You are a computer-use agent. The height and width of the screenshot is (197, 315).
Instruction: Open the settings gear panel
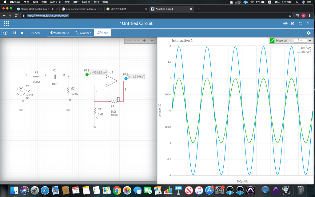(309, 33)
